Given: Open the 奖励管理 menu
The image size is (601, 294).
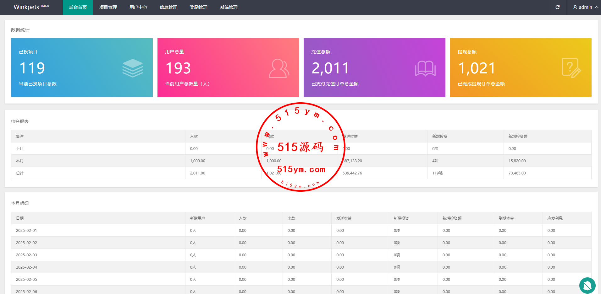Looking at the screenshot, I should pos(199,7).
